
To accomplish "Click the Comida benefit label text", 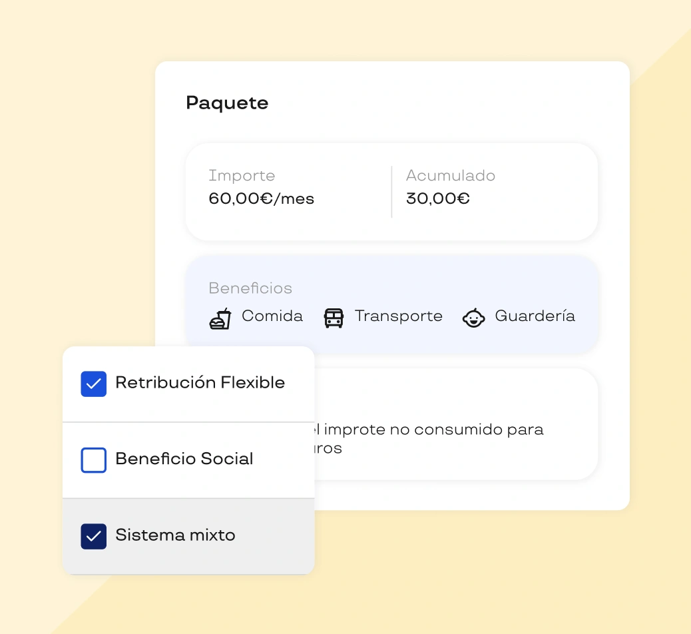I will (272, 316).
